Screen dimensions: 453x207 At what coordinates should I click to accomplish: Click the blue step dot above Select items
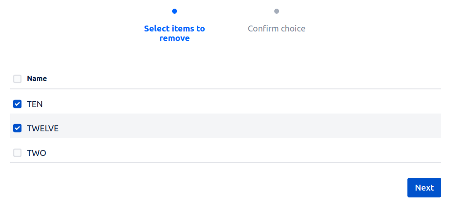click(175, 11)
